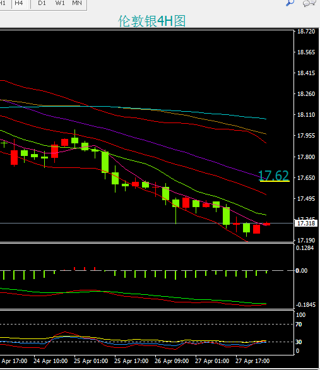
Task: Click the 17.650 price scale label
Action: 306,178
